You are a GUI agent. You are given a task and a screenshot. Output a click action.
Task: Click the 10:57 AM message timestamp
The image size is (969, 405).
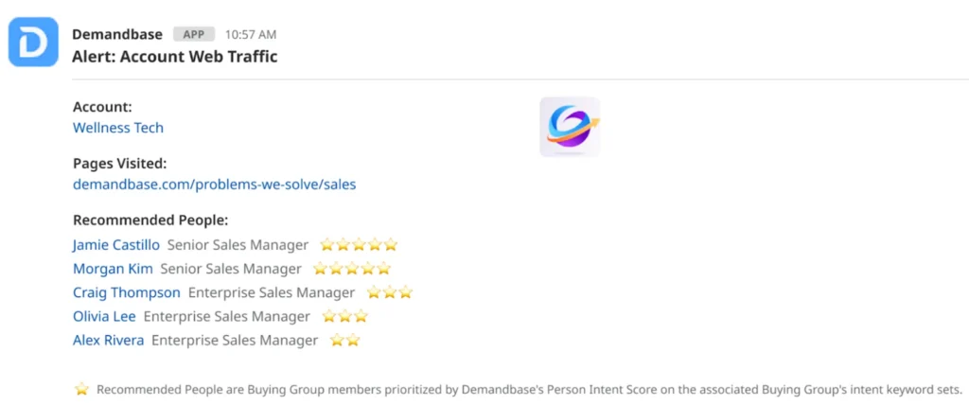pyautogui.click(x=251, y=34)
